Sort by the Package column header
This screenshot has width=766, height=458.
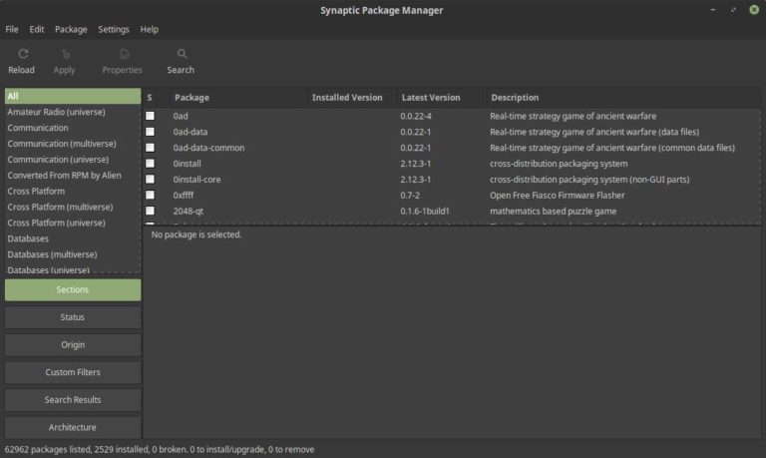click(238, 98)
